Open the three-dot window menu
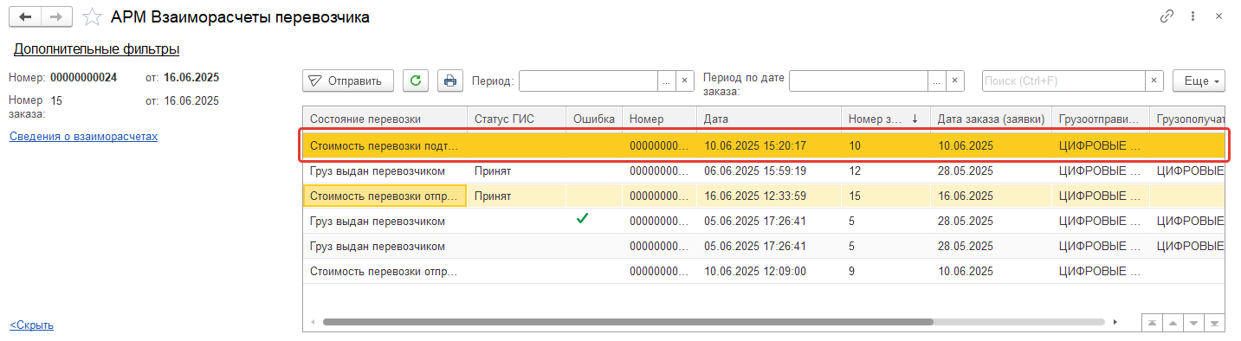Screen dimensions: 1241x341 tap(1193, 16)
